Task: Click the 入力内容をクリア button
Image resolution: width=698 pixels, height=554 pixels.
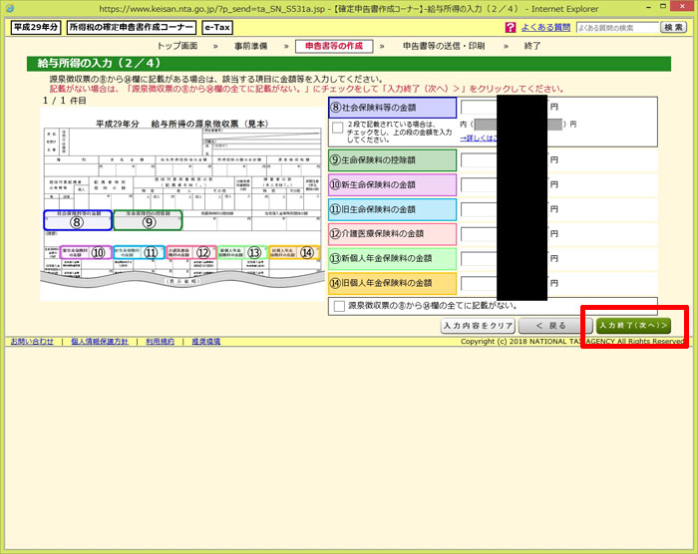Action: (x=478, y=326)
